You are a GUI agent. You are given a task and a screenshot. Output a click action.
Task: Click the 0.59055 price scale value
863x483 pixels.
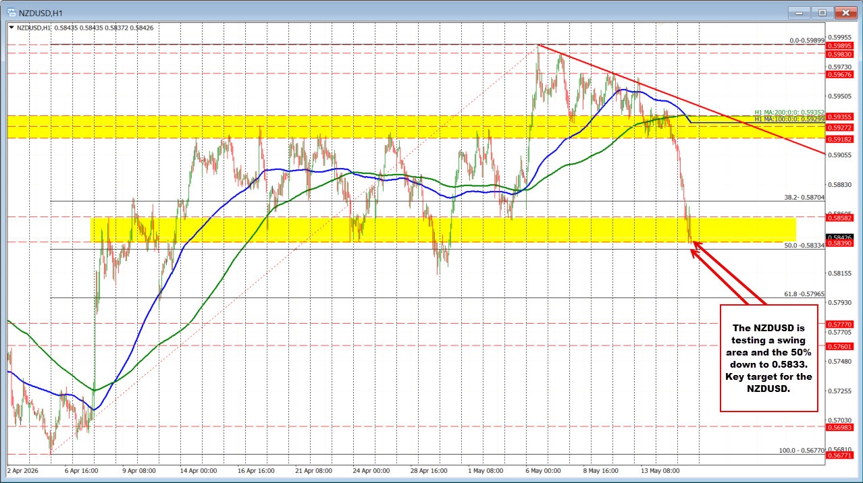[x=841, y=154]
